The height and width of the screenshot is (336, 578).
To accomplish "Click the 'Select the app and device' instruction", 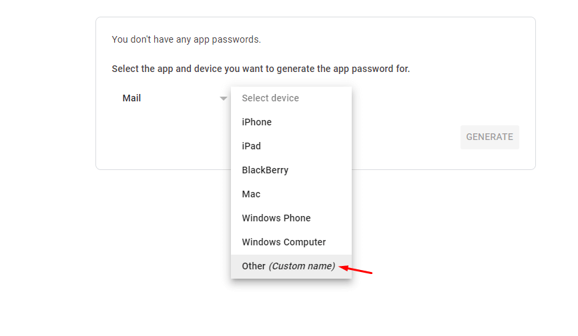I will click(261, 69).
